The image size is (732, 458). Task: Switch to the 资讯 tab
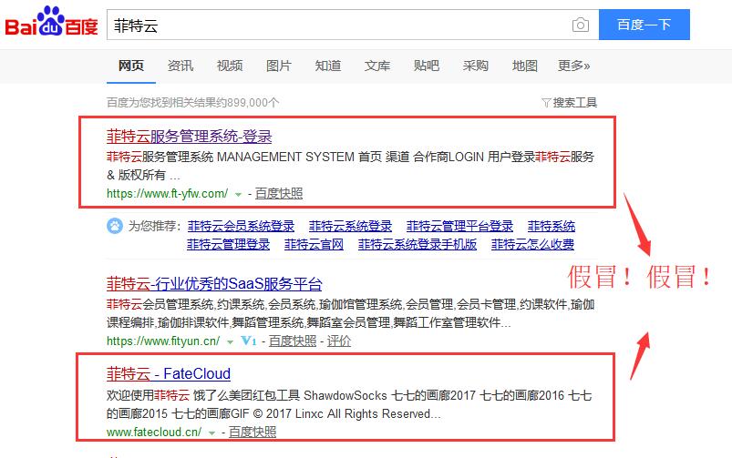pos(180,66)
